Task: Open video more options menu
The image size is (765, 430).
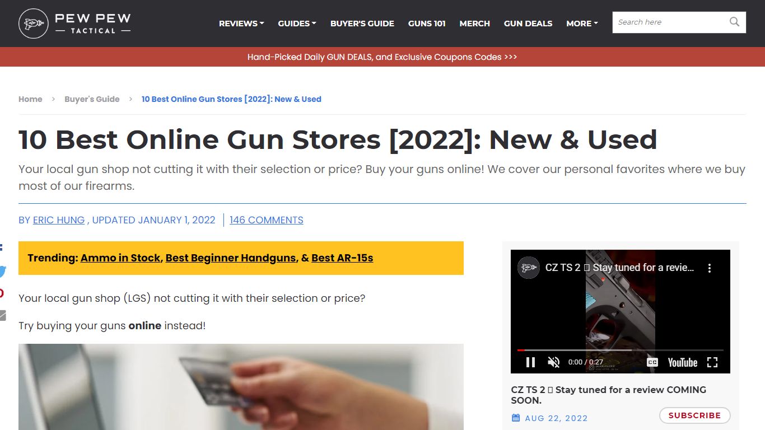Action: [x=709, y=268]
